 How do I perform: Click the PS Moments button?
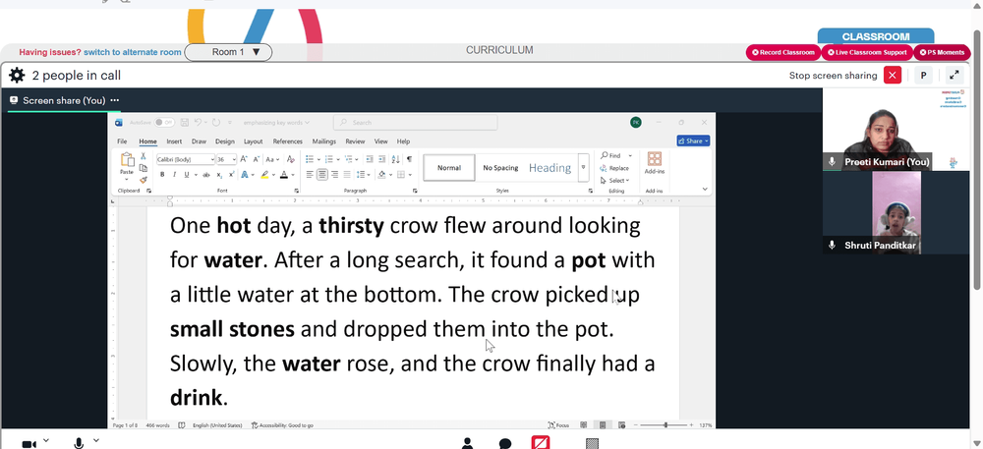942,53
